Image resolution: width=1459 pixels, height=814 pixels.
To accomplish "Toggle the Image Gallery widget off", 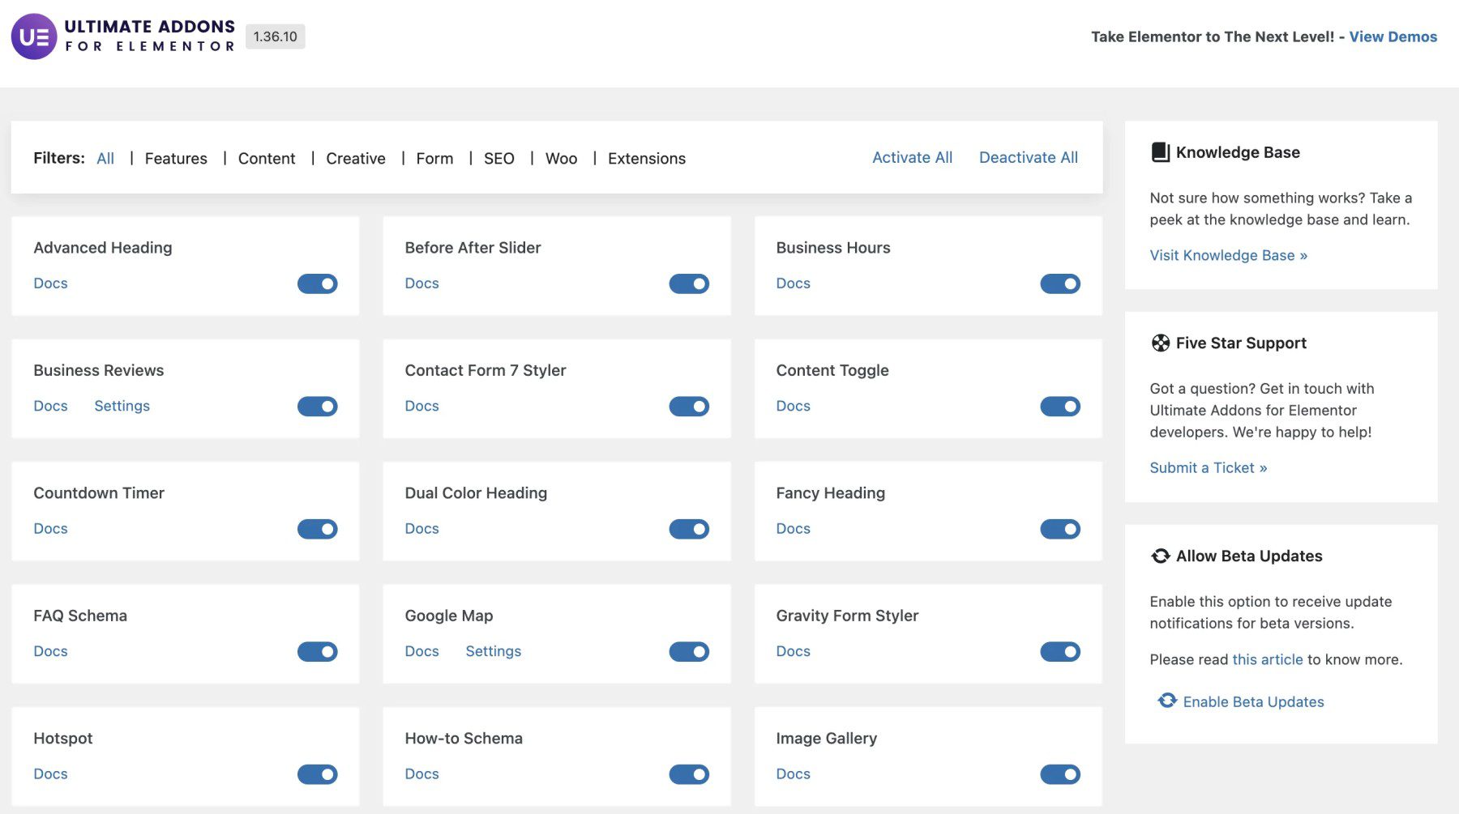I will pyautogui.click(x=1060, y=774).
